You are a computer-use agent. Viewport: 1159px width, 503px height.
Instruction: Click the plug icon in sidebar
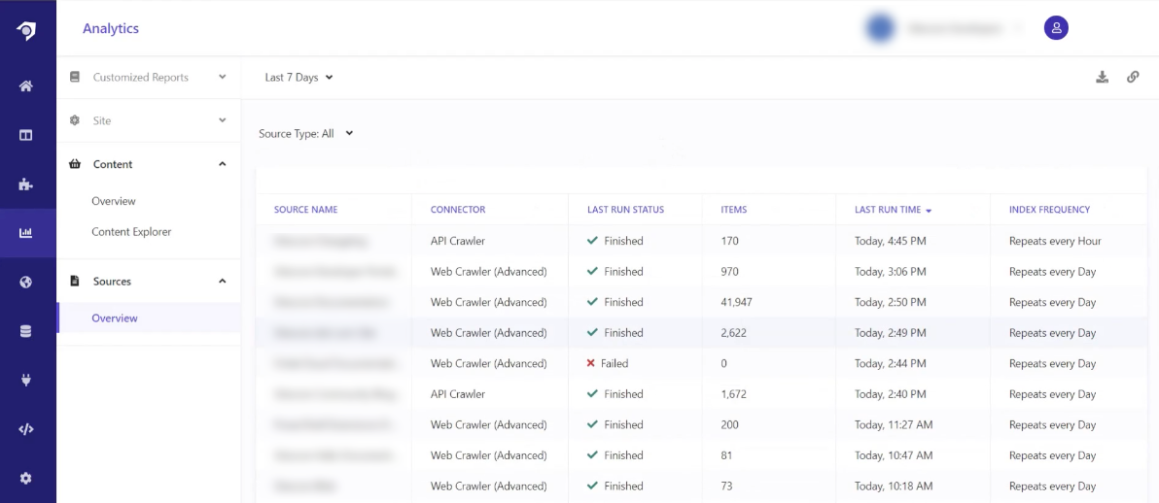(26, 381)
